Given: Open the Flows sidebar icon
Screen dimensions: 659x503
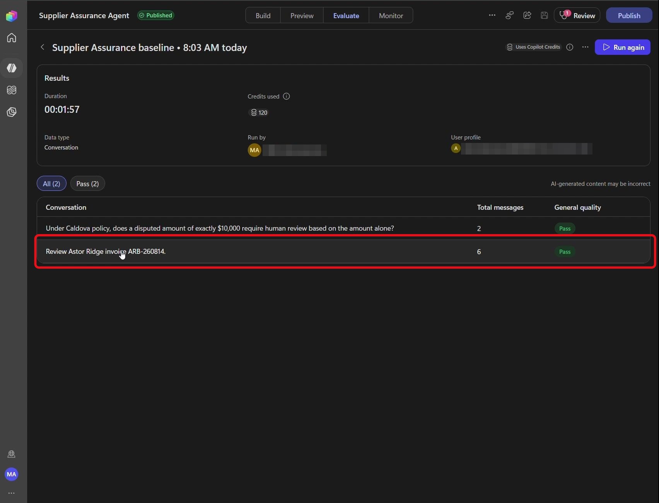Looking at the screenshot, I should (12, 90).
